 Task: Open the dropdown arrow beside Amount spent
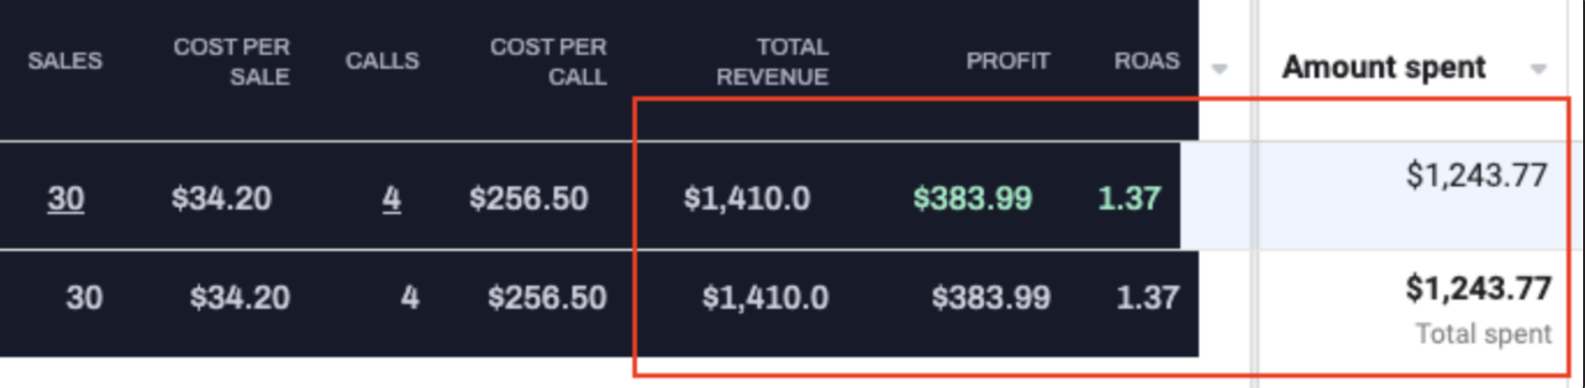click(x=1538, y=69)
